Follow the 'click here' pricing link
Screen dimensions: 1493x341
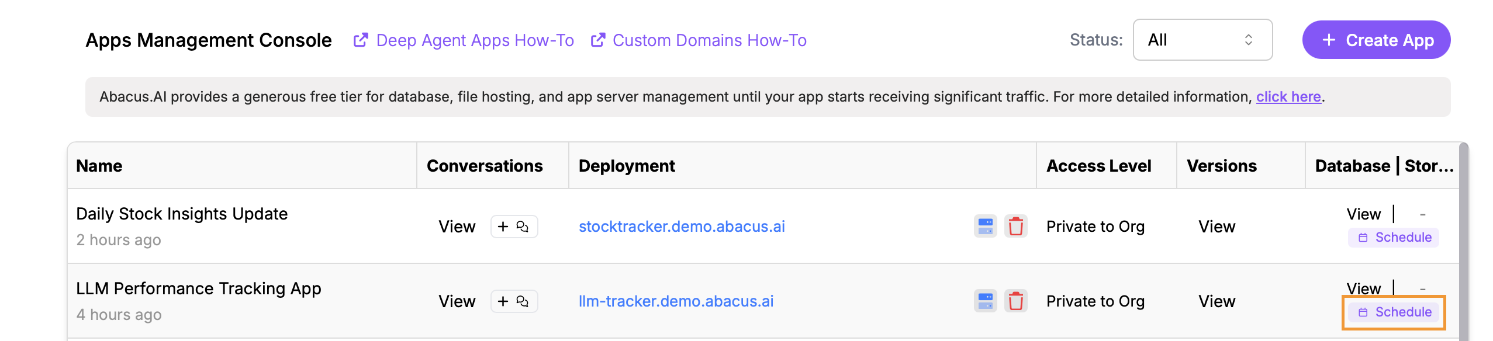1288,97
